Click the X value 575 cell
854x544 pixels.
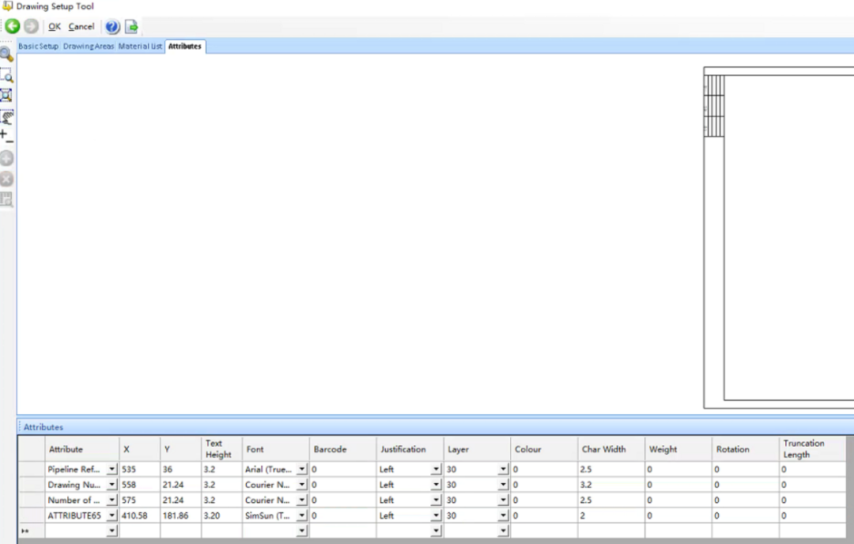pyautogui.click(x=139, y=500)
